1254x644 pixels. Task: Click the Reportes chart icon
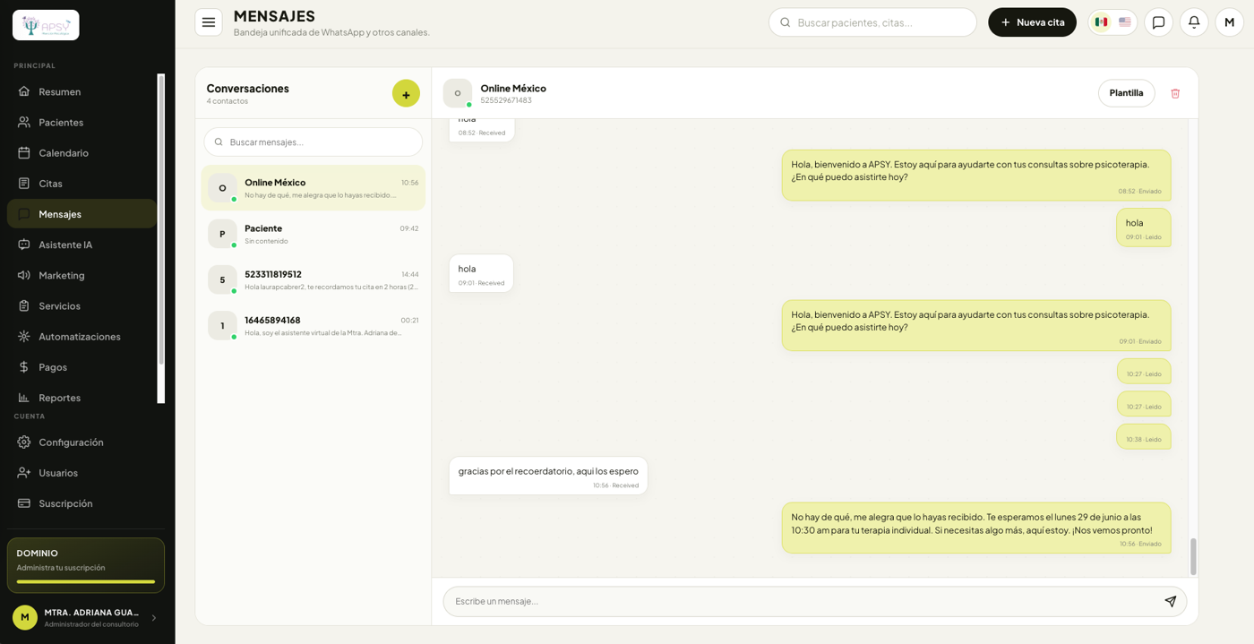coord(24,397)
